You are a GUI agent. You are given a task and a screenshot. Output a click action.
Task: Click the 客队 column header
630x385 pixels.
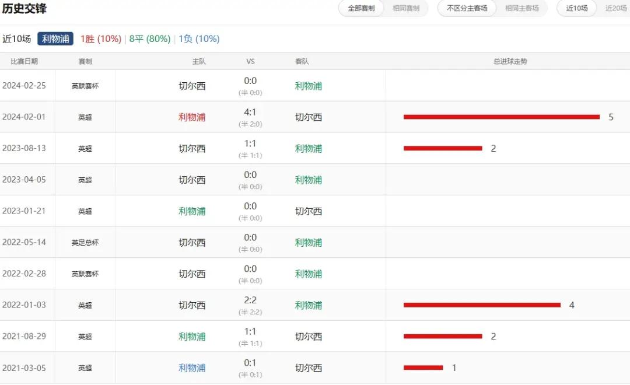pos(302,61)
